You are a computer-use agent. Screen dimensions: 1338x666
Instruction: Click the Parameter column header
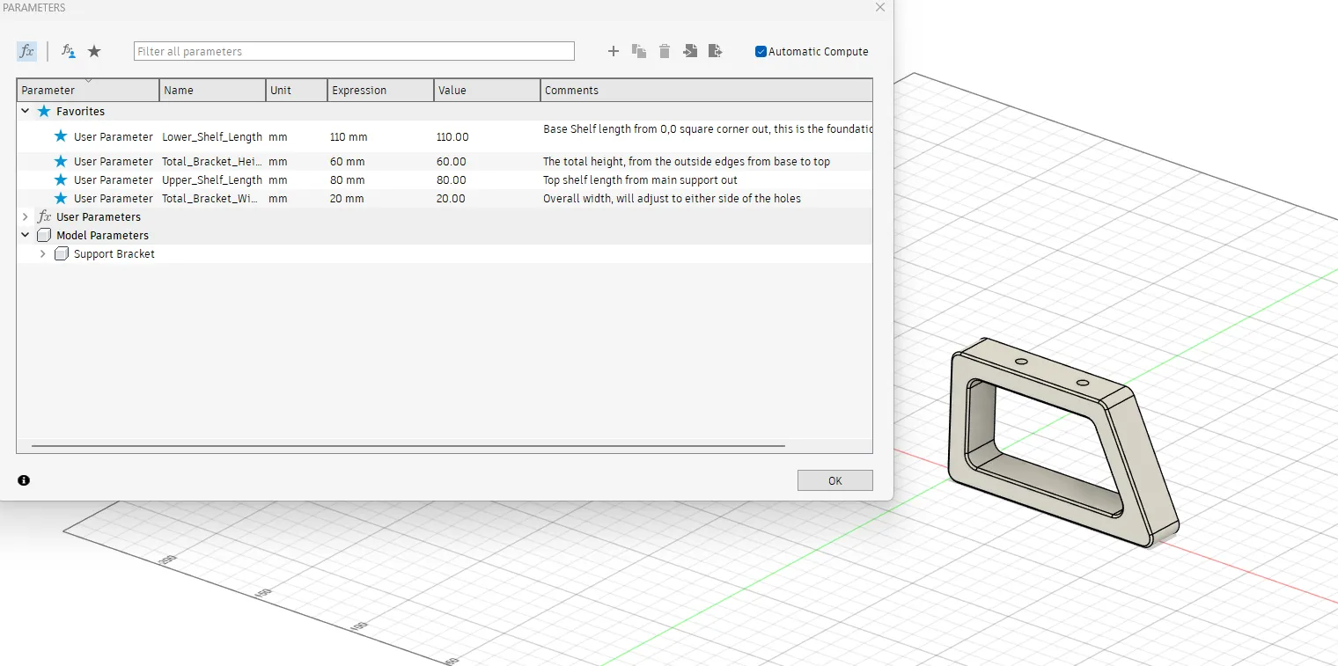(x=88, y=90)
